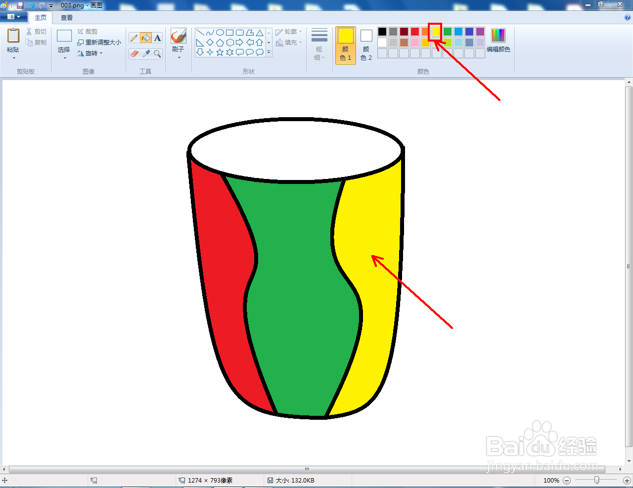This screenshot has height=488, width=633.
Task: Pick the red color swatch
Action: [x=415, y=32]
